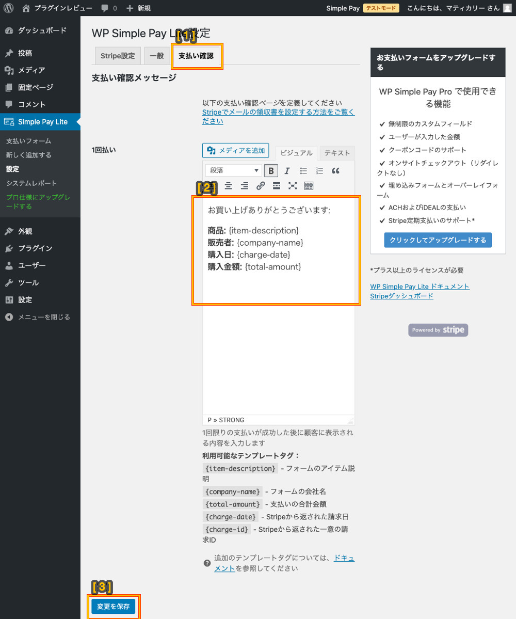Open プラグイン menu in sidebar
The image size is (516, 619).
pyautogui.click(x=40, y=248)
